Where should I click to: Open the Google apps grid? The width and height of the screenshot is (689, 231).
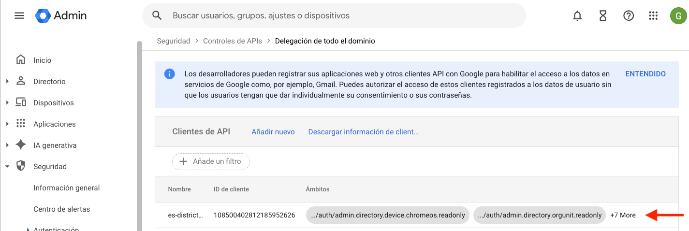coord(654,15)
